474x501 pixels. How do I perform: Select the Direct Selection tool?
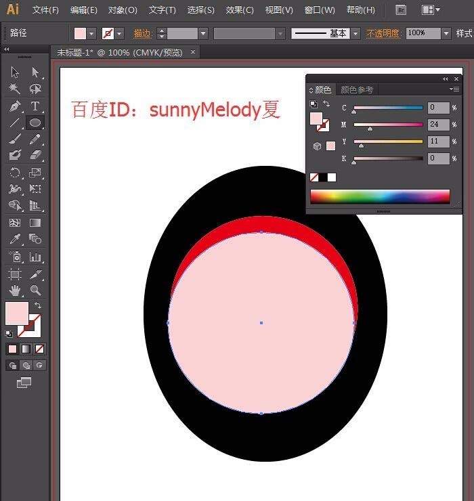point(35,72)
